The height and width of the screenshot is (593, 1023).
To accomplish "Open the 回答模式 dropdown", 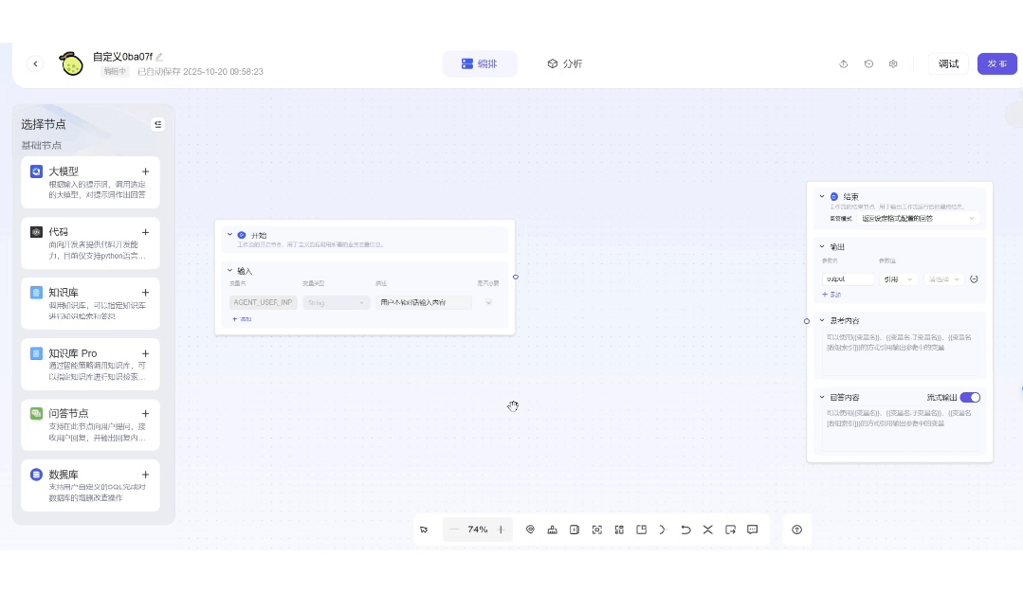I will (918, 218).
